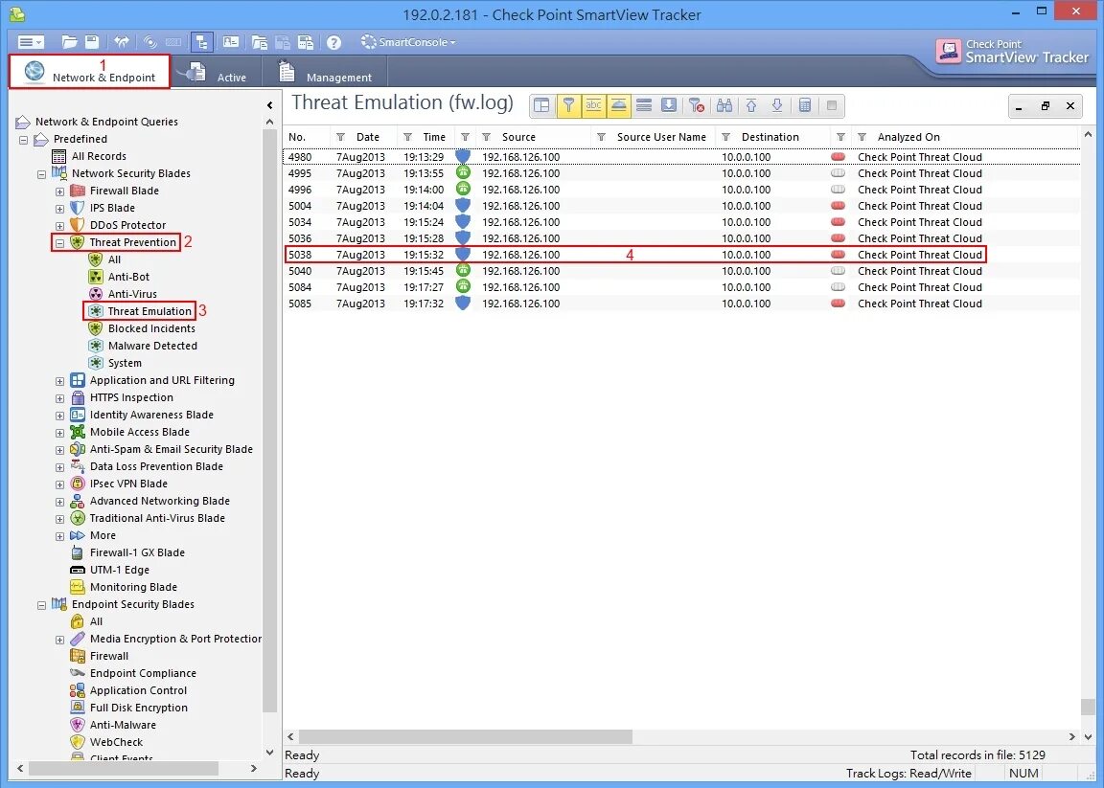Toggle the highlighted bell-shaped toolbar button

pos(618,105)
